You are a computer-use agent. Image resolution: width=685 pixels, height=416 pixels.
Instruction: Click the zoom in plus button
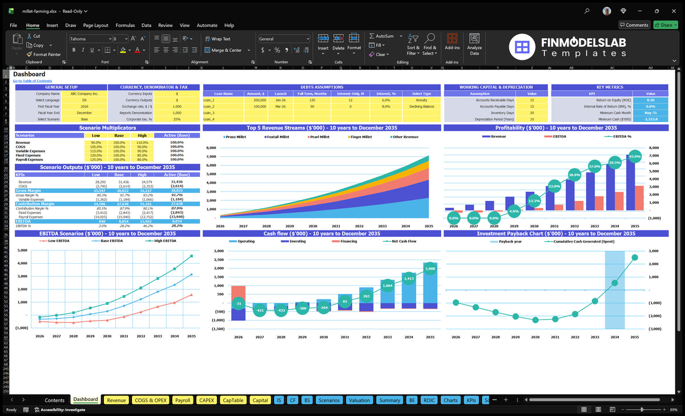666,410
